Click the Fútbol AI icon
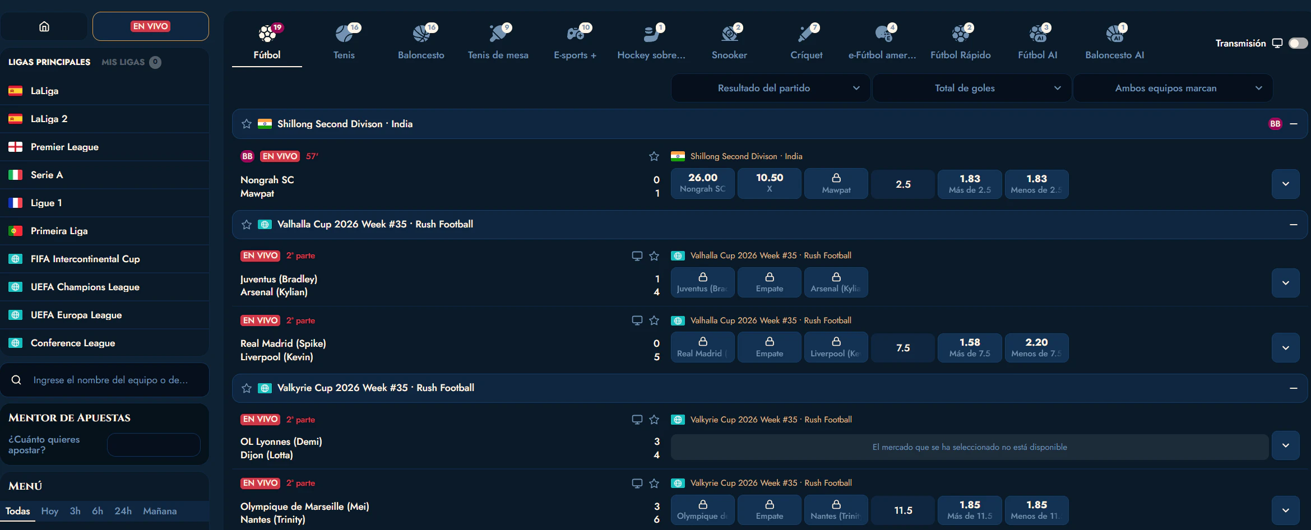Image resolution: width=1311 pixels, height=530 pixels. 1037,34
